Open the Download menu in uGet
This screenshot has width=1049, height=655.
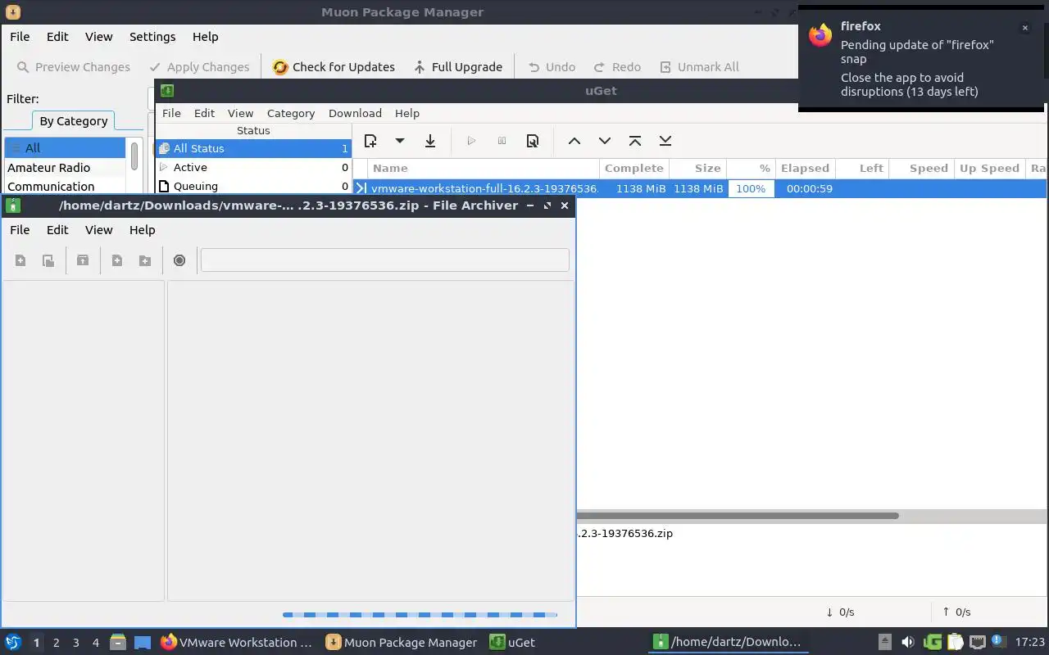point(355,113)
